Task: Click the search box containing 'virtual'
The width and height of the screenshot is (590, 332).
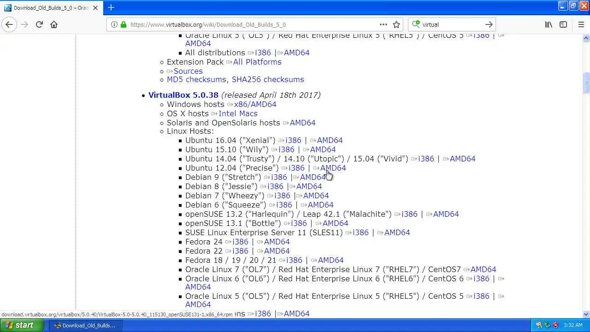Action: pyautogui.click(x=452, y=24)
